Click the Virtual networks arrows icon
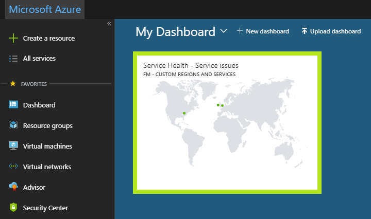The image size is (371, 219). 13,166
